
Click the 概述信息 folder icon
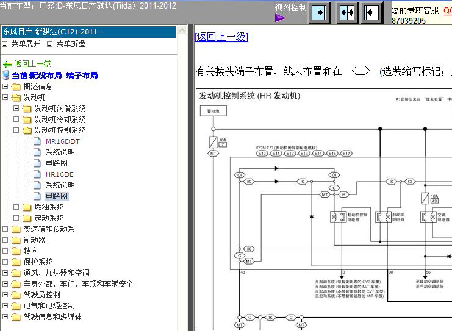point(16,87)
